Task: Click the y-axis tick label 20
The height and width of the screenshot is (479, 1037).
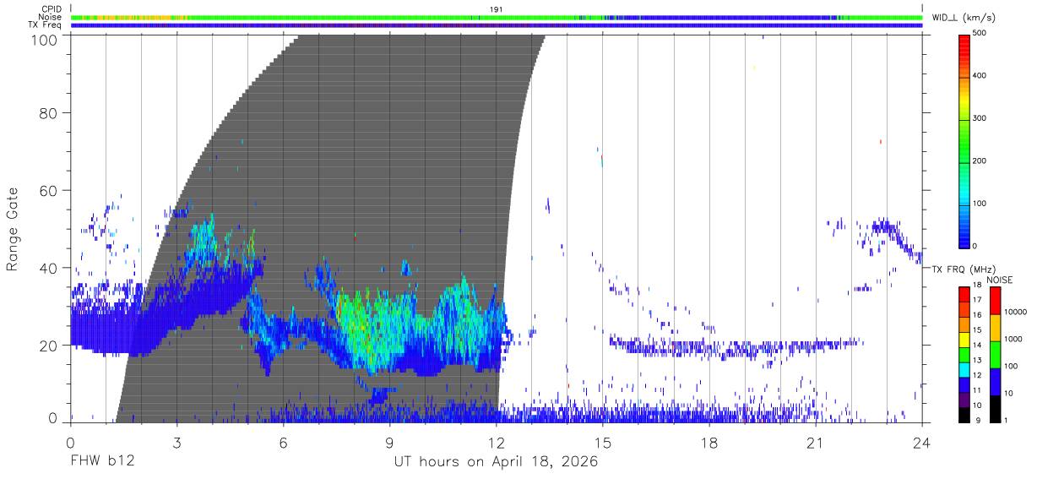Action: (48, 346)
